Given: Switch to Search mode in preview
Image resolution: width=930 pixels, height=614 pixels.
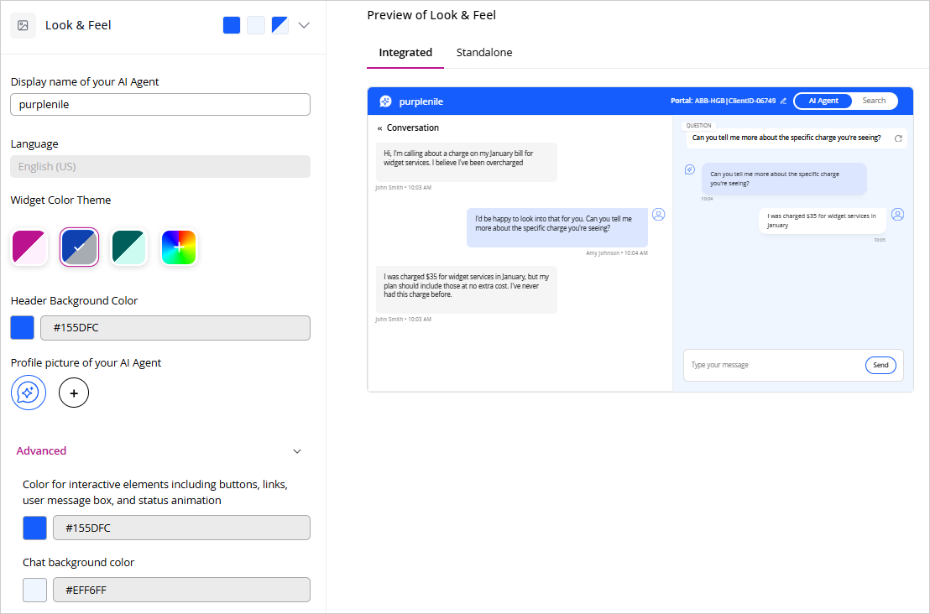Looking at the screenshot, I should point(874,101).
